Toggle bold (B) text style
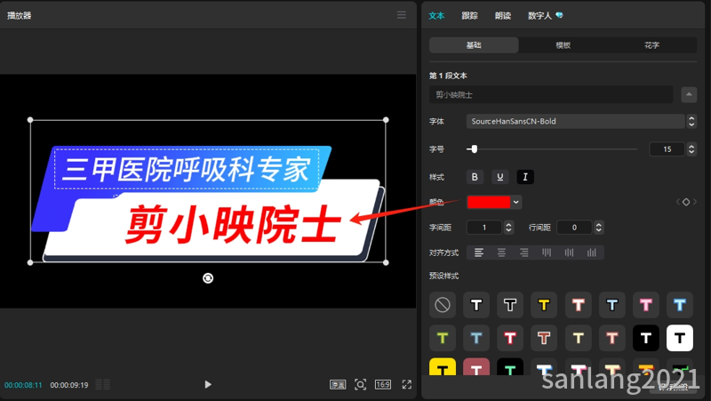 click(475, 177)
